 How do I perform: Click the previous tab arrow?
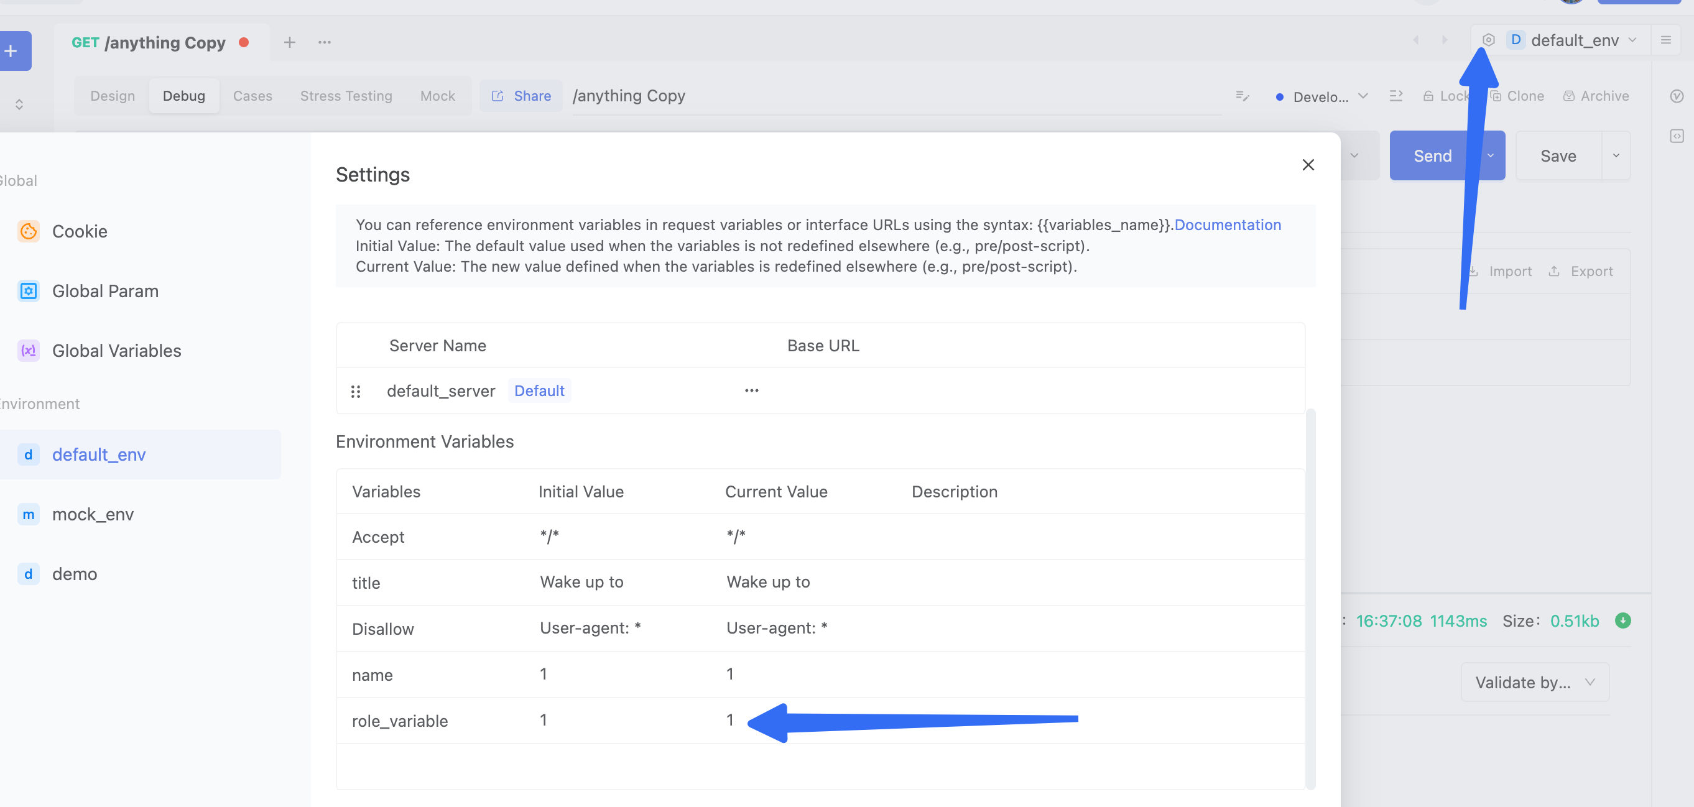[x=1416, y=40]
